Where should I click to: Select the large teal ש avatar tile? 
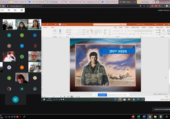coord(16,99)
